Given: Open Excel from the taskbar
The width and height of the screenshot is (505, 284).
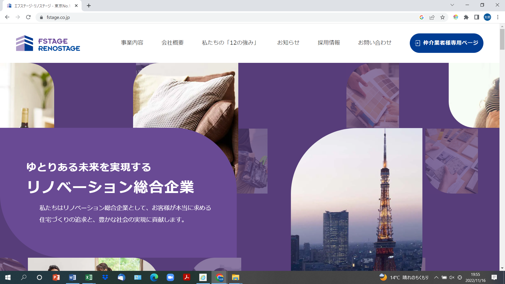Looking at the screenshot, I should click(x=89, y=277).
